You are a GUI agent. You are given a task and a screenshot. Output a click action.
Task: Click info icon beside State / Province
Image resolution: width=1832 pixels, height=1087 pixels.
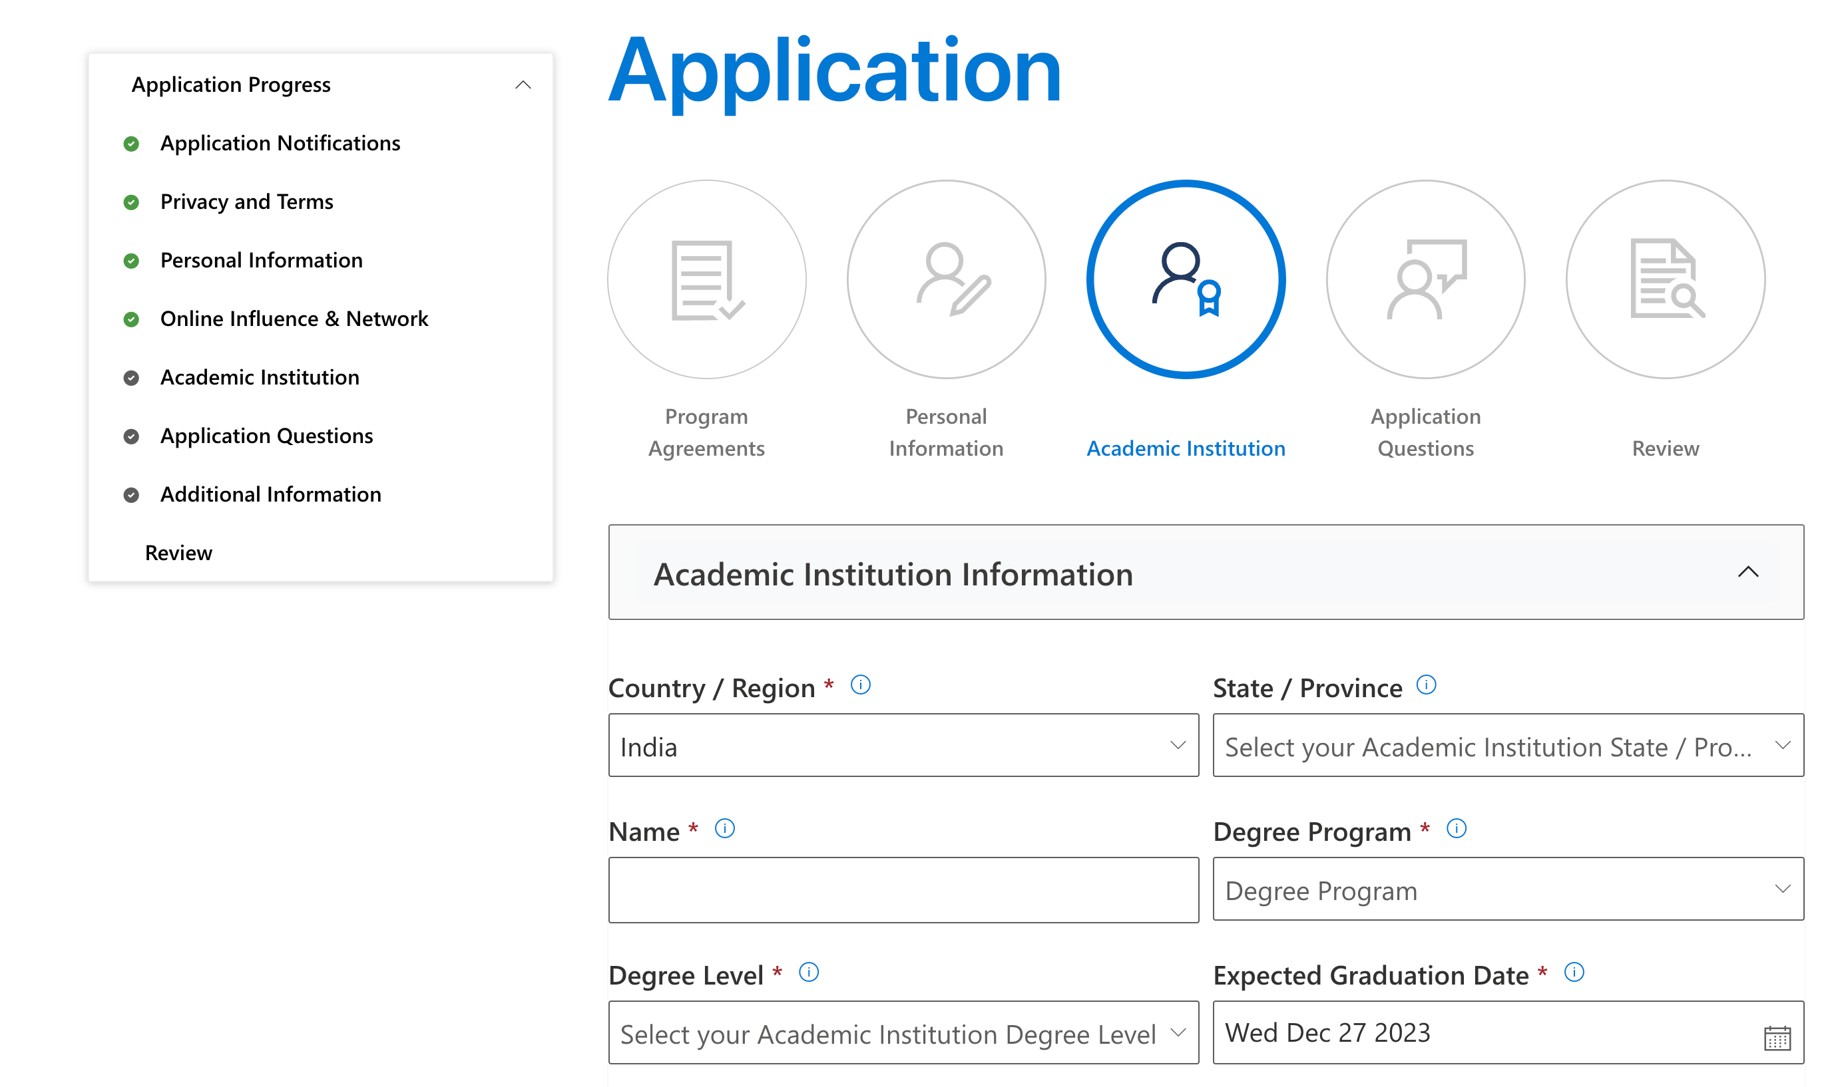(1426, 685)
